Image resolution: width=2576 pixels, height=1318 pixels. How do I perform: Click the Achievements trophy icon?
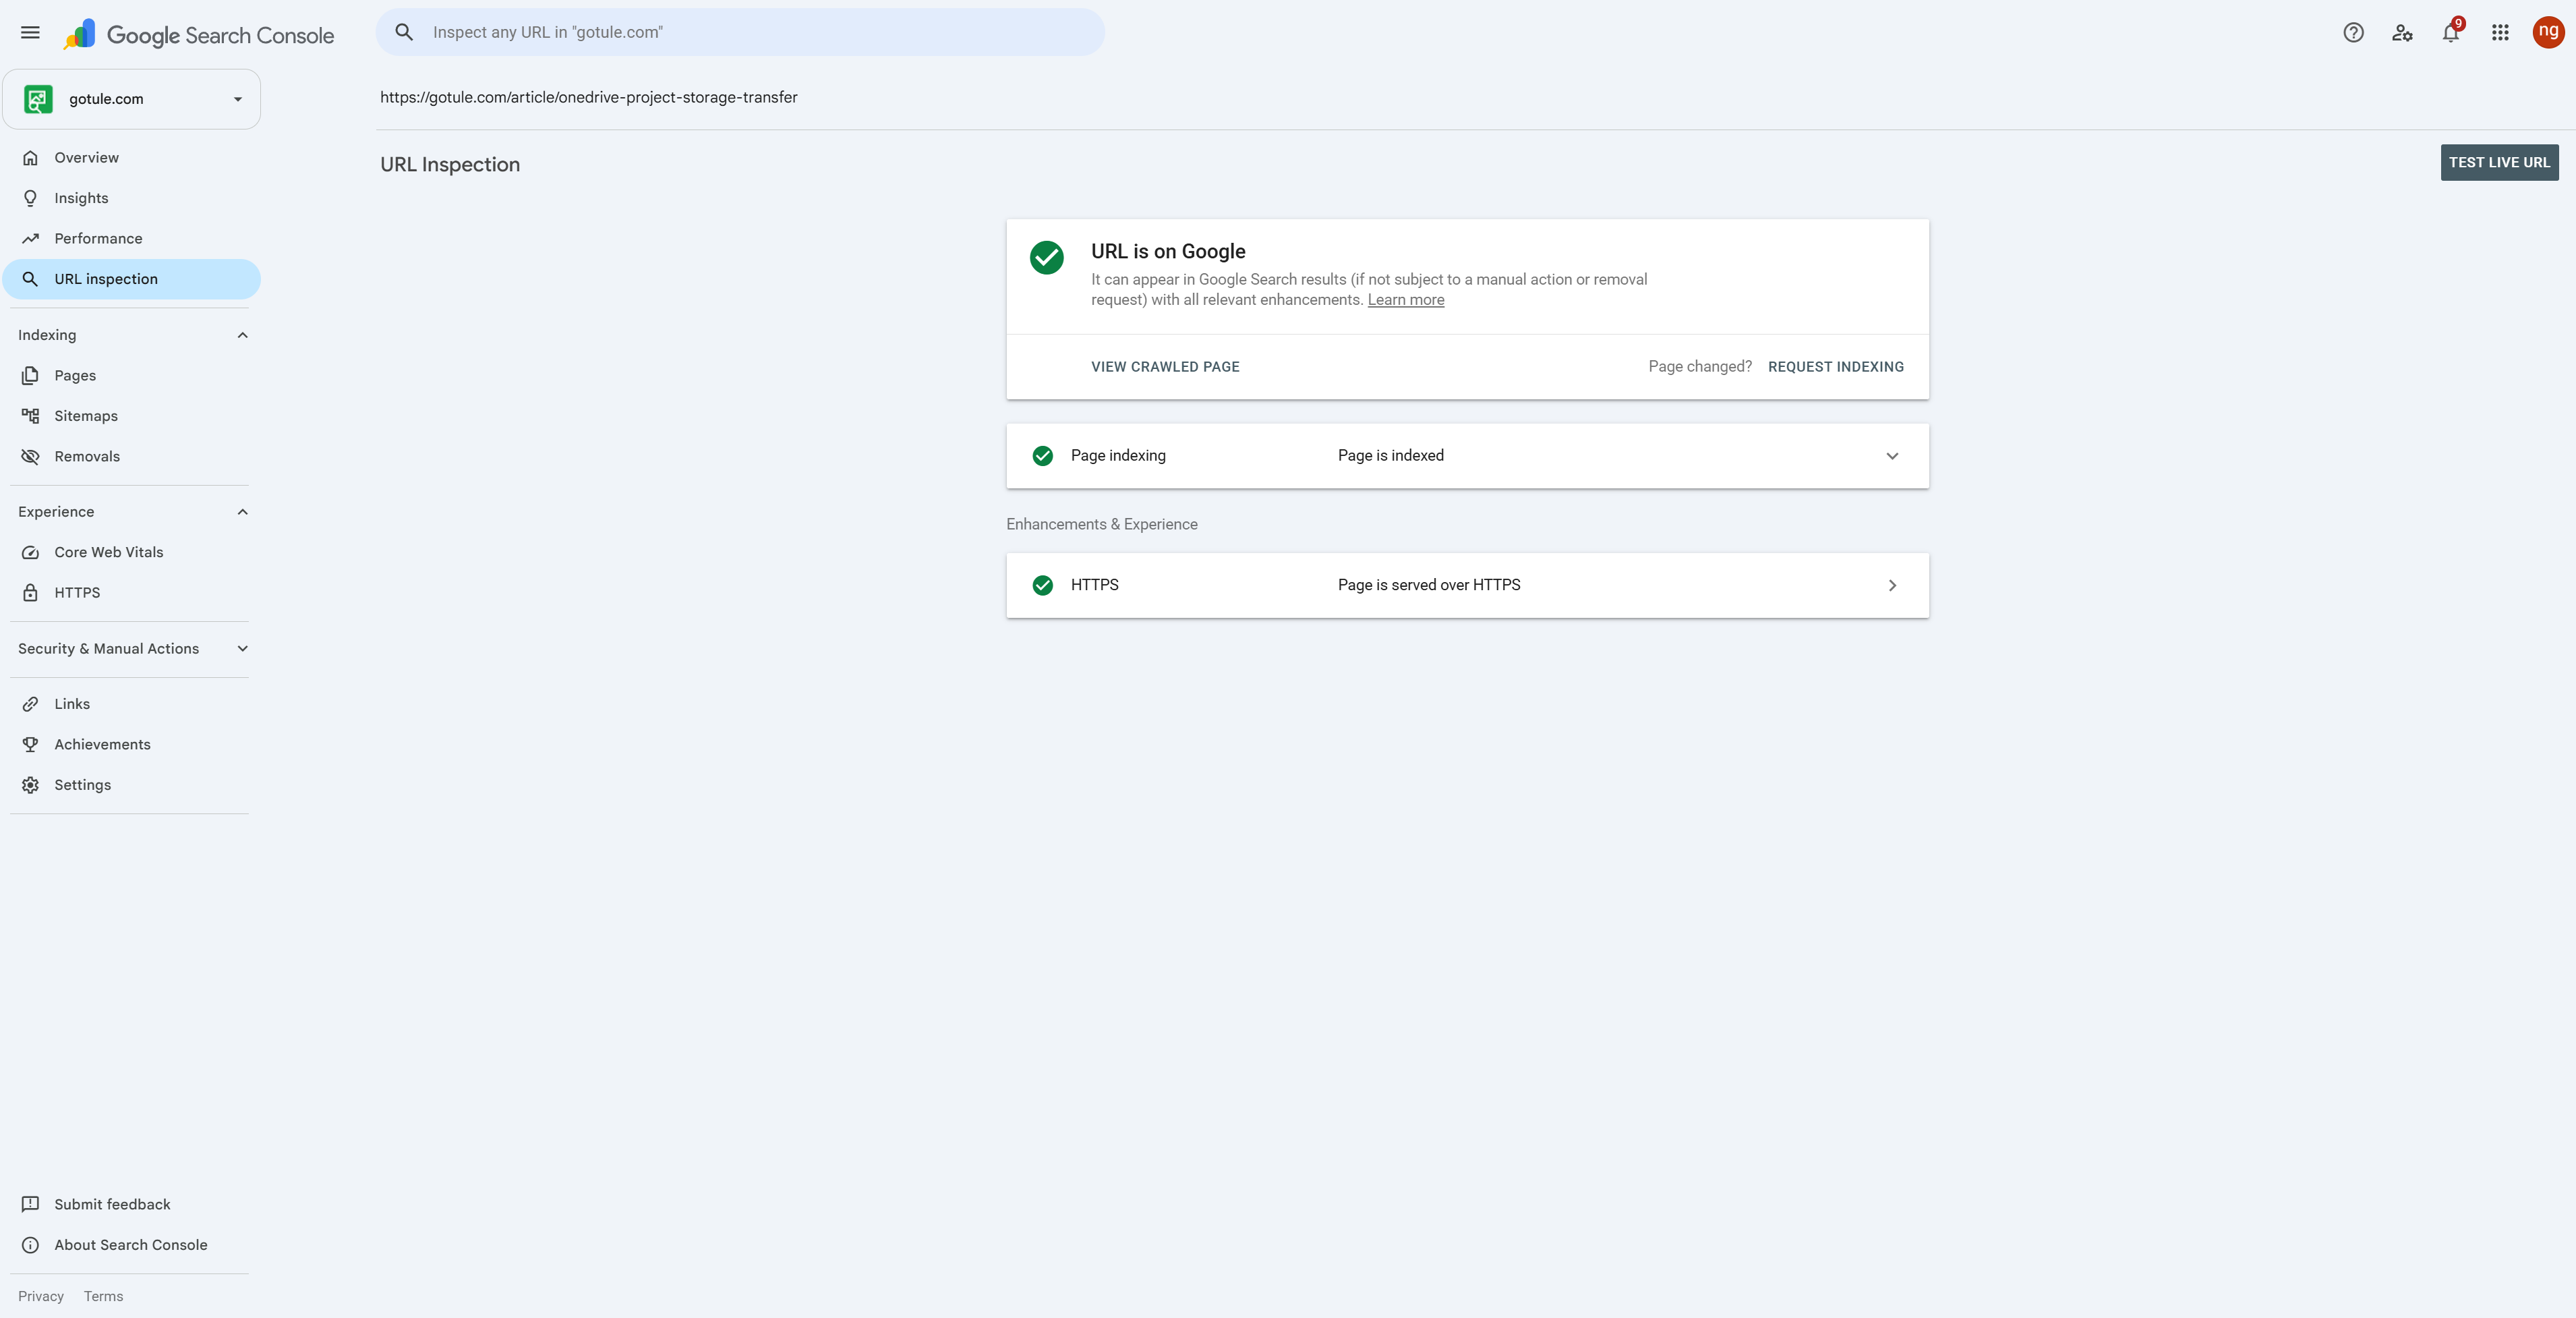(31, 745)
